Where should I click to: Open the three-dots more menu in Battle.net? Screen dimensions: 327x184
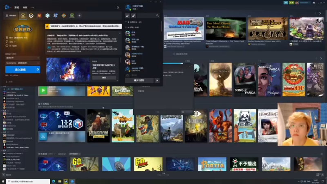(x=33, y=7)
